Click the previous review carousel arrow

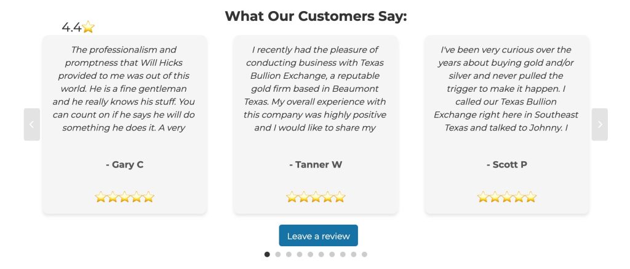click(32, 124)
